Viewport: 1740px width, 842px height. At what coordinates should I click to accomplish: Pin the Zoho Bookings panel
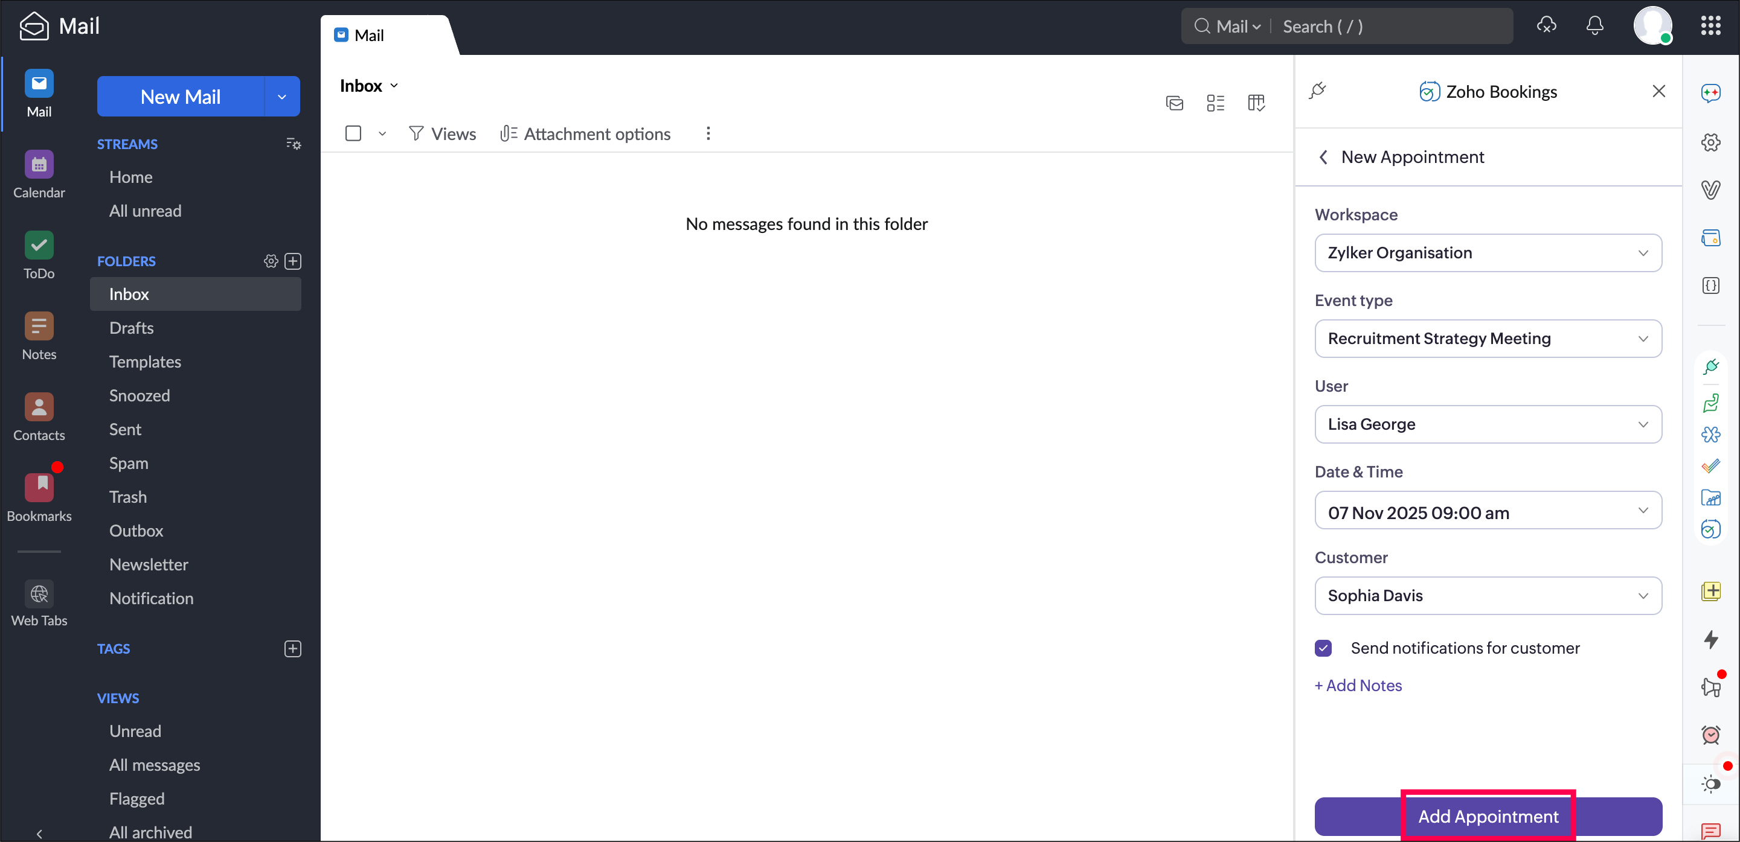pos(1317,91)
